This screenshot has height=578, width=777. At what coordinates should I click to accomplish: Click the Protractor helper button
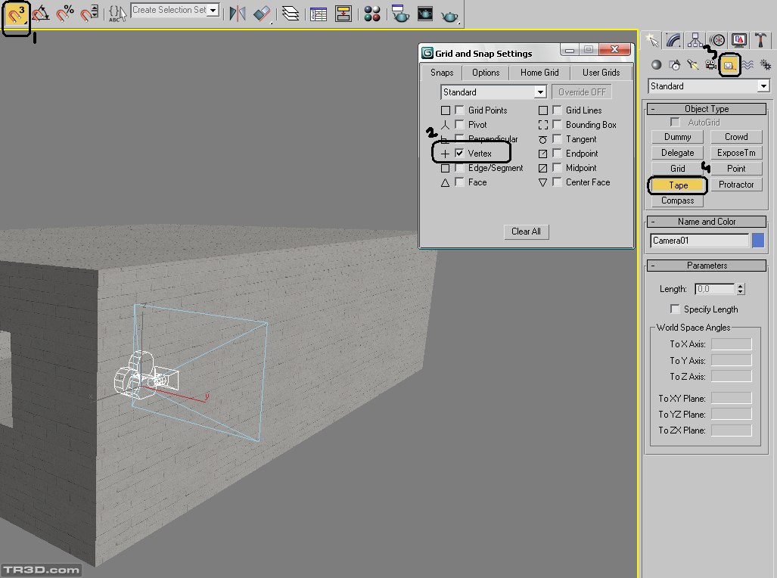(x=736, y=185)
